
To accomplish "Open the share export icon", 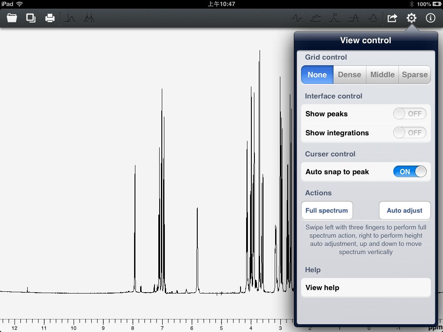I will 392,18.
